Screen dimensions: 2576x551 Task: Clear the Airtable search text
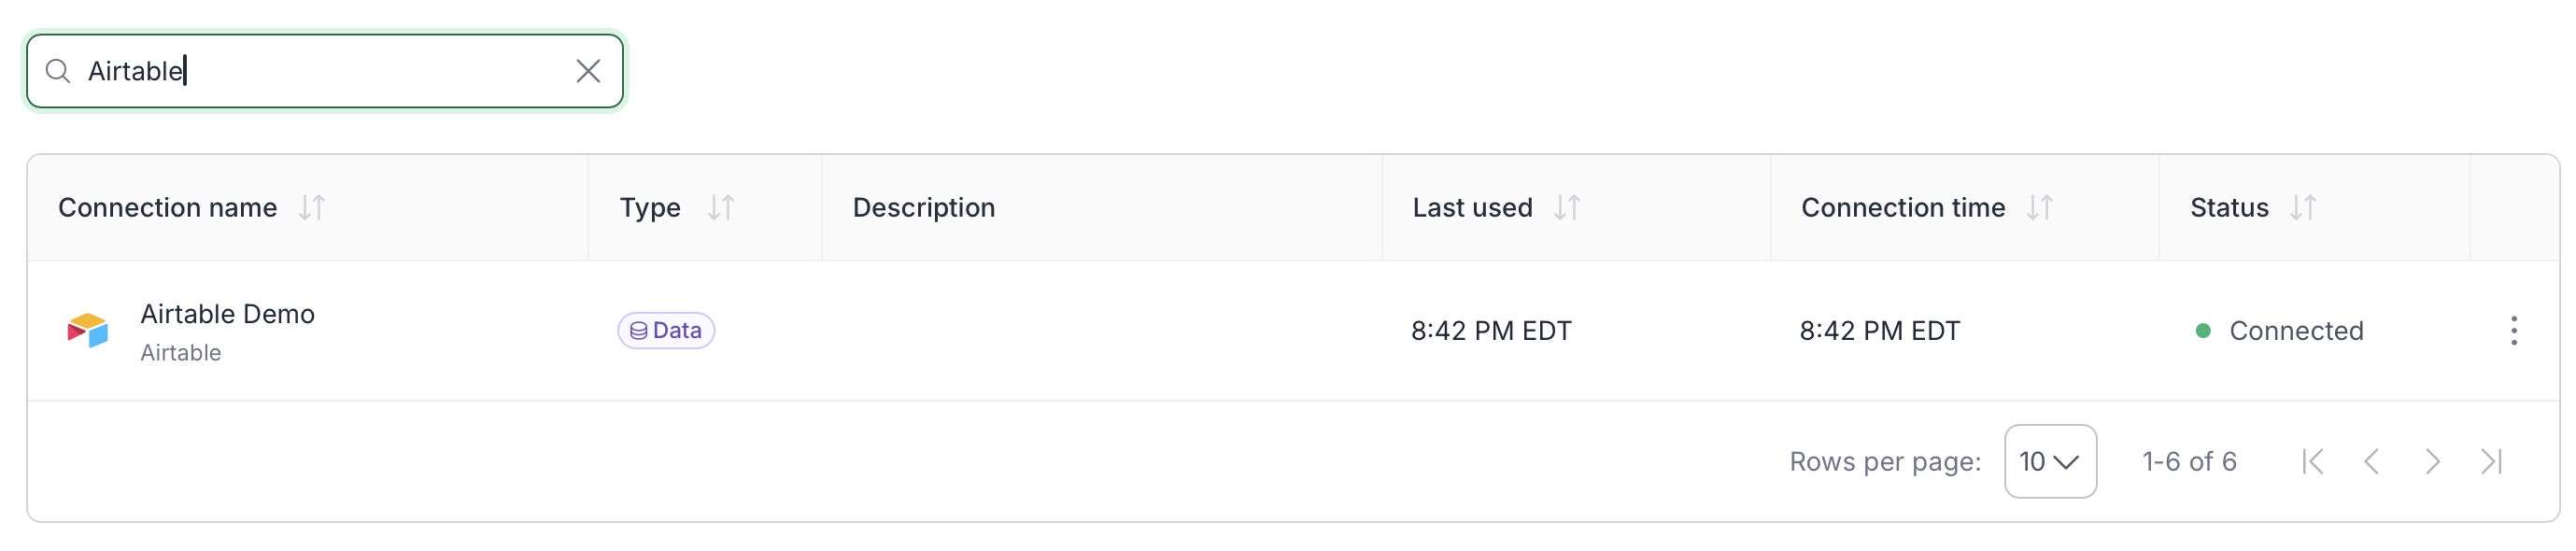point(588,71)
